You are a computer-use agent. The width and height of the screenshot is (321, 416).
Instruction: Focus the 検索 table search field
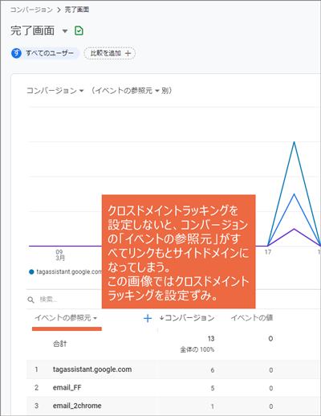coord(64,300)
